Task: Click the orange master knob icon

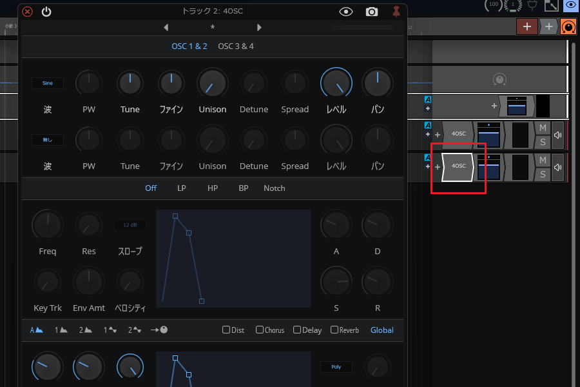Action: 568,26
